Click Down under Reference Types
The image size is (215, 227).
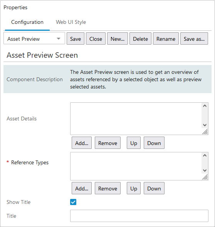154,188
